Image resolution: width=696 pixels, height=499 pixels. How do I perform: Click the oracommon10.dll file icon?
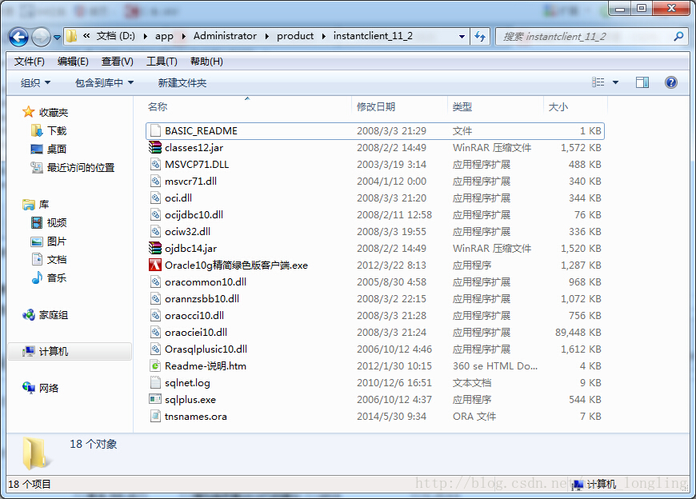[155, 281]
